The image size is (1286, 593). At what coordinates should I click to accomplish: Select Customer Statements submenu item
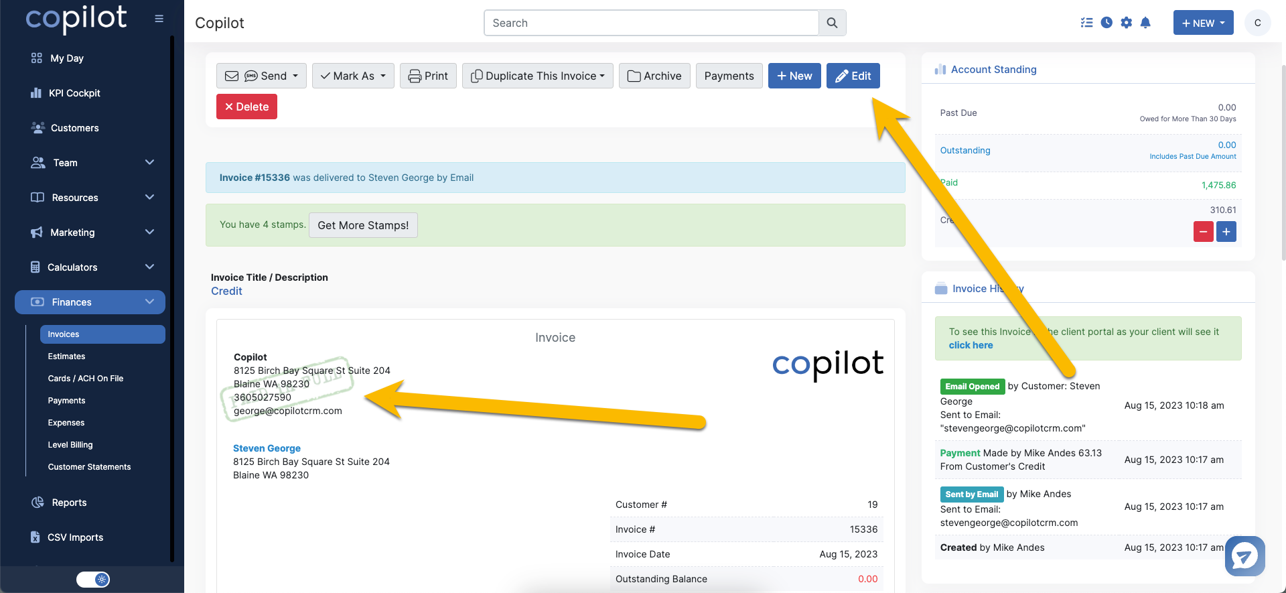coord(89,467)
